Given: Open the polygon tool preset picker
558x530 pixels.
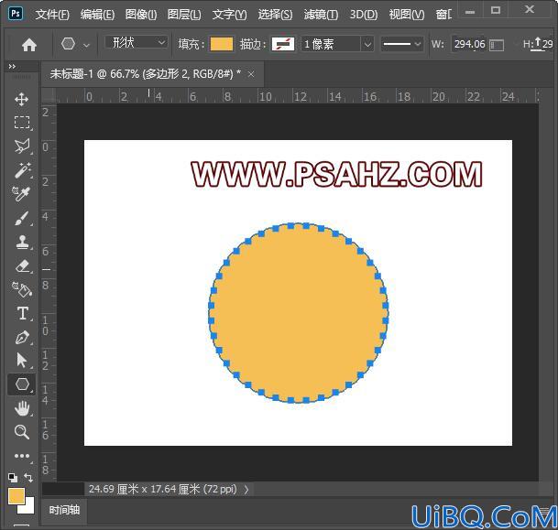Looking at the screenshot, I should click(x=86, y=46).
